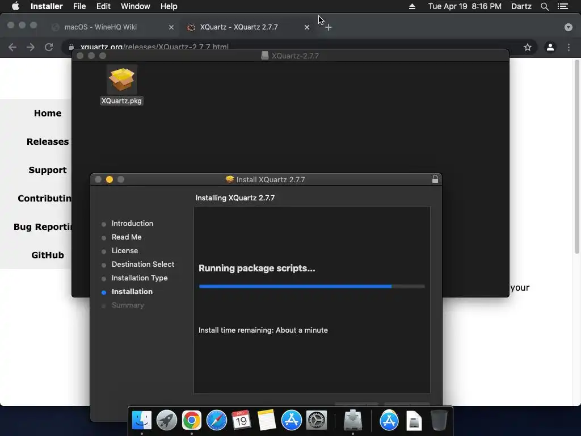Open the File menu
Image resolution: width=581 pixels, height=436 pixels.
pyautogui.click(x=79, y=6)
